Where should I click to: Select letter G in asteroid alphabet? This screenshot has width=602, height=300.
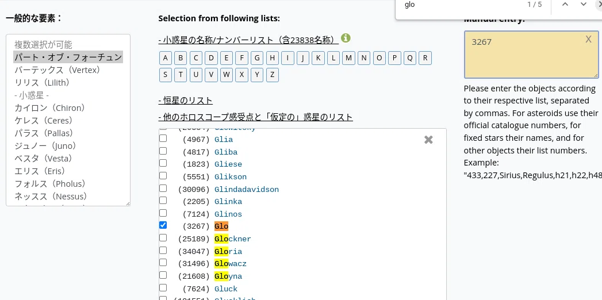point(257,58)
